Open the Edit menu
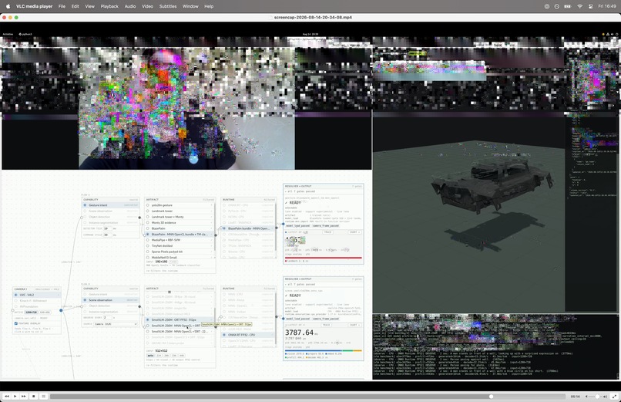Viewport: 621px width, 402px height. tap(76, 6)
